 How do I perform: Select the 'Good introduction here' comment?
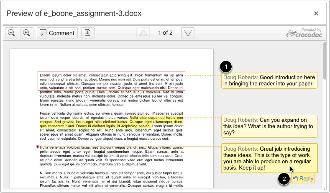(x=269, y=80)
